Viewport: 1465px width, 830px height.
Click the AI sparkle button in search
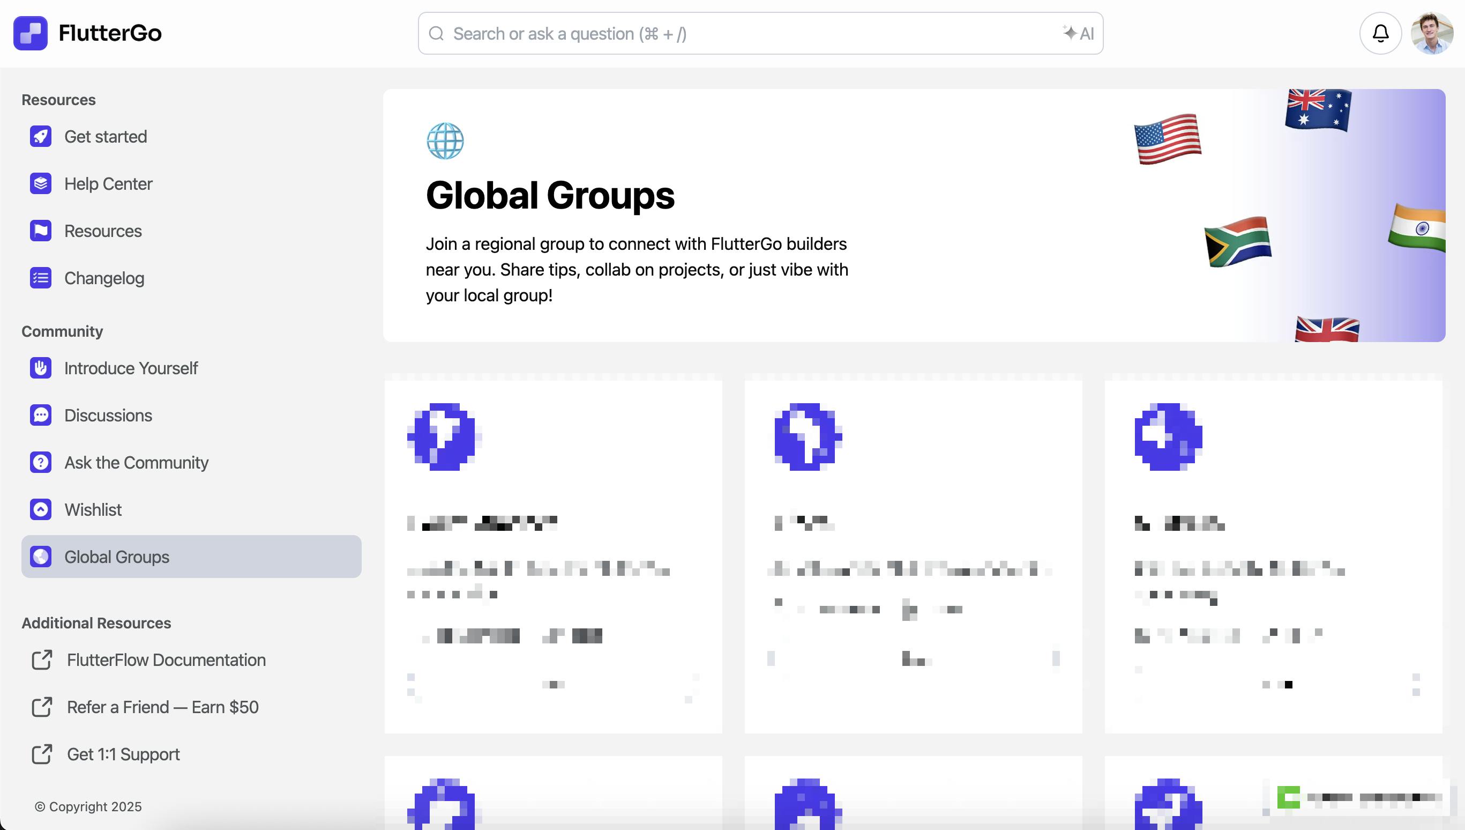pyautogui.click(x=1079, y=34)
